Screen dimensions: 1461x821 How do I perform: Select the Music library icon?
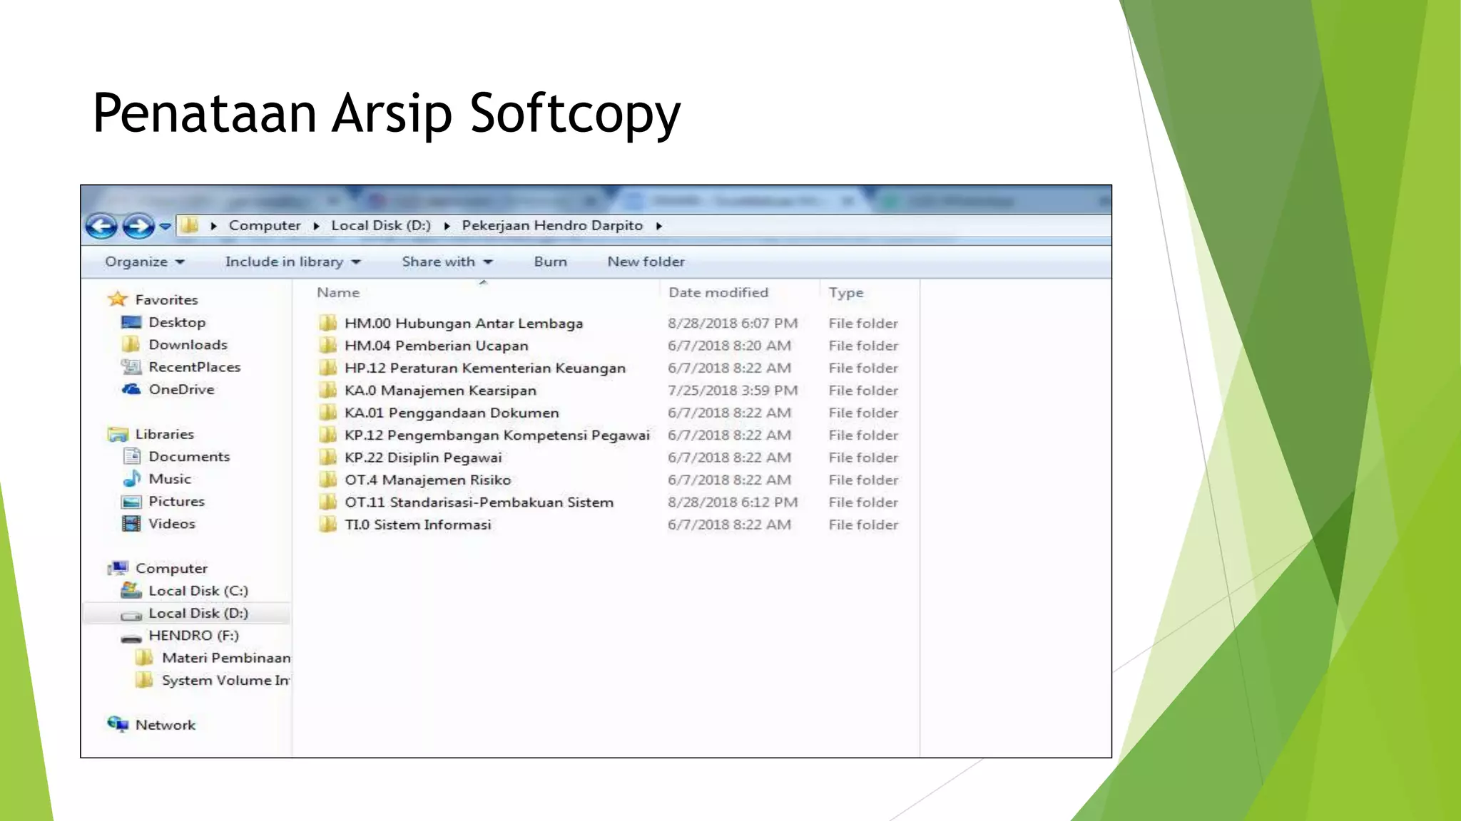[132, 479]
